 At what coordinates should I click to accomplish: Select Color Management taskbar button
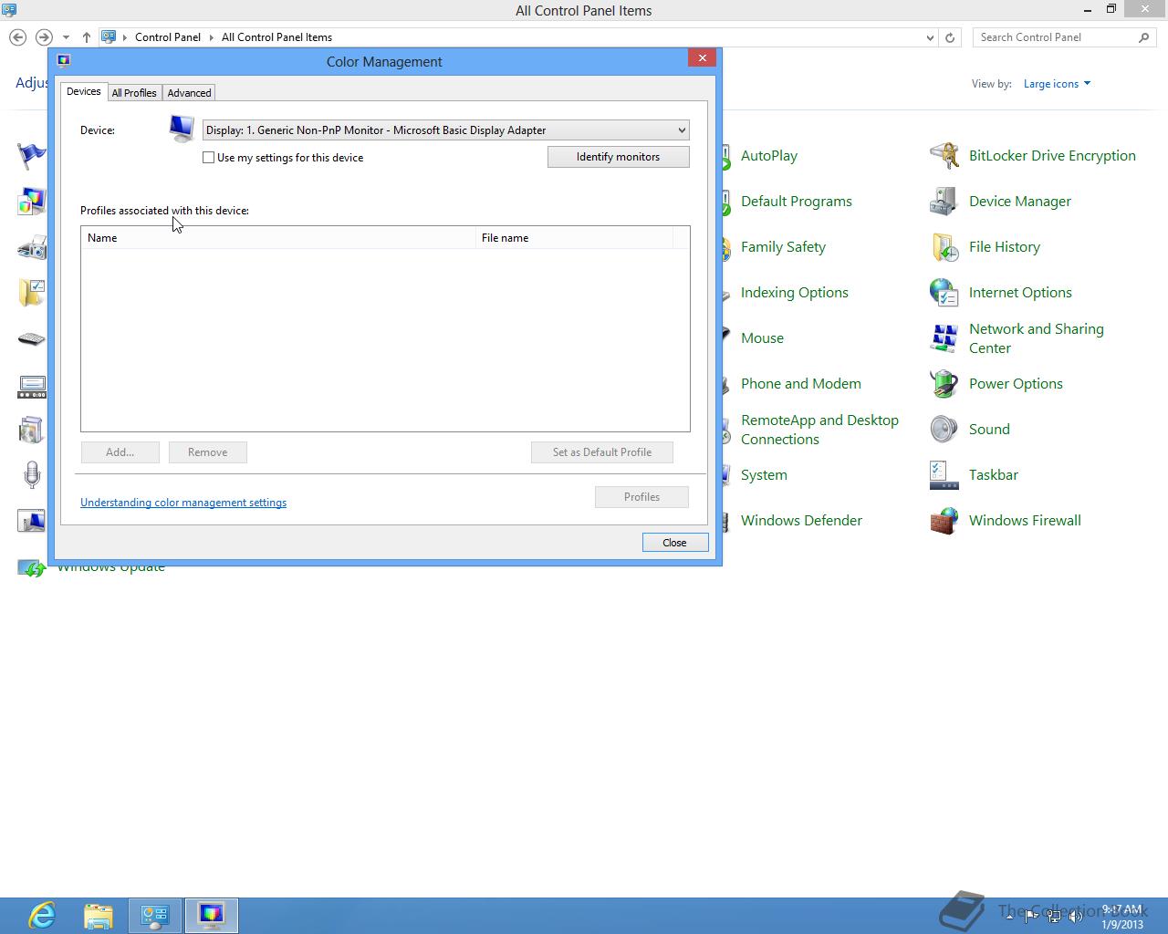[x=212, y=916]
